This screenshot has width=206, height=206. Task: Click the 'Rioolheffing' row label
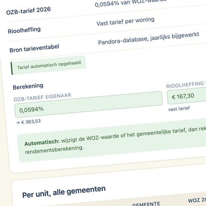(24, 30)
